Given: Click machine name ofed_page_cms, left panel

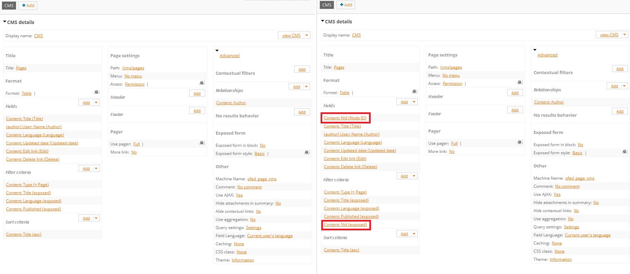Looking at the screenshot, I should pyautogui.click(x=262, y=179).
